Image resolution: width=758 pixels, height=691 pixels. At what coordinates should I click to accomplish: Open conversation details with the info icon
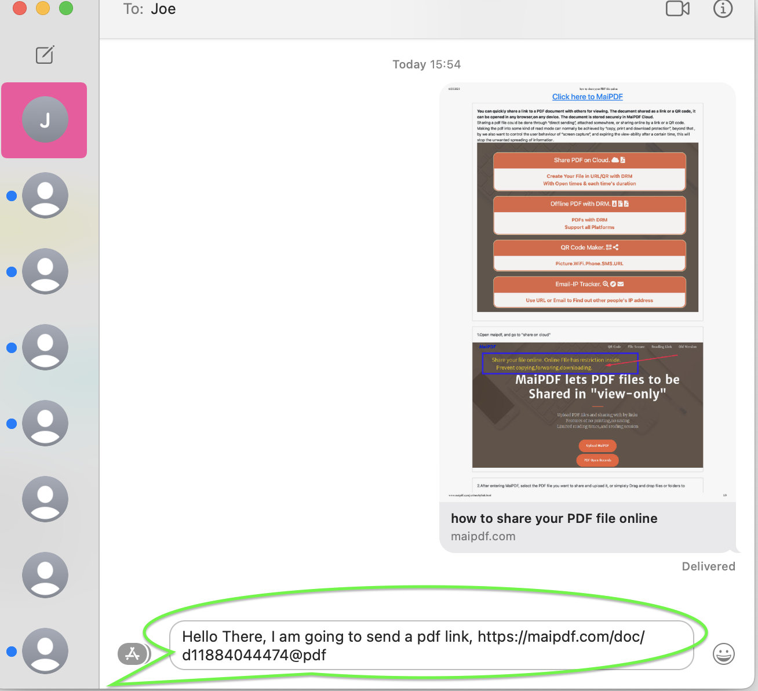(x=723, y=9)
